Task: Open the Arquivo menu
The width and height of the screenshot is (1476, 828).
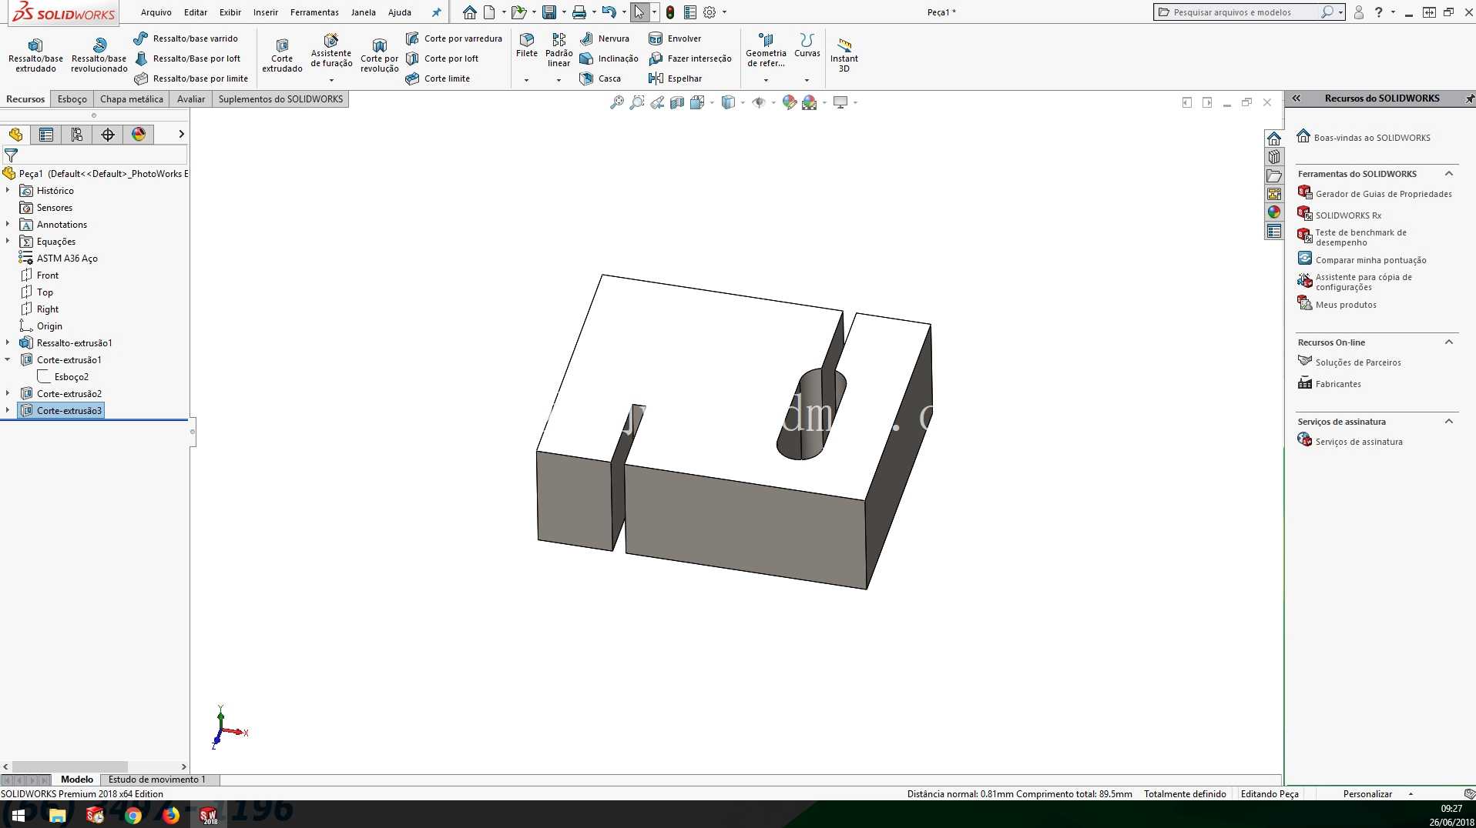Action: [156, 12]
